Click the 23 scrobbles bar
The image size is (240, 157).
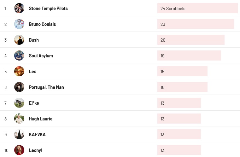click(x=196, y=24)
